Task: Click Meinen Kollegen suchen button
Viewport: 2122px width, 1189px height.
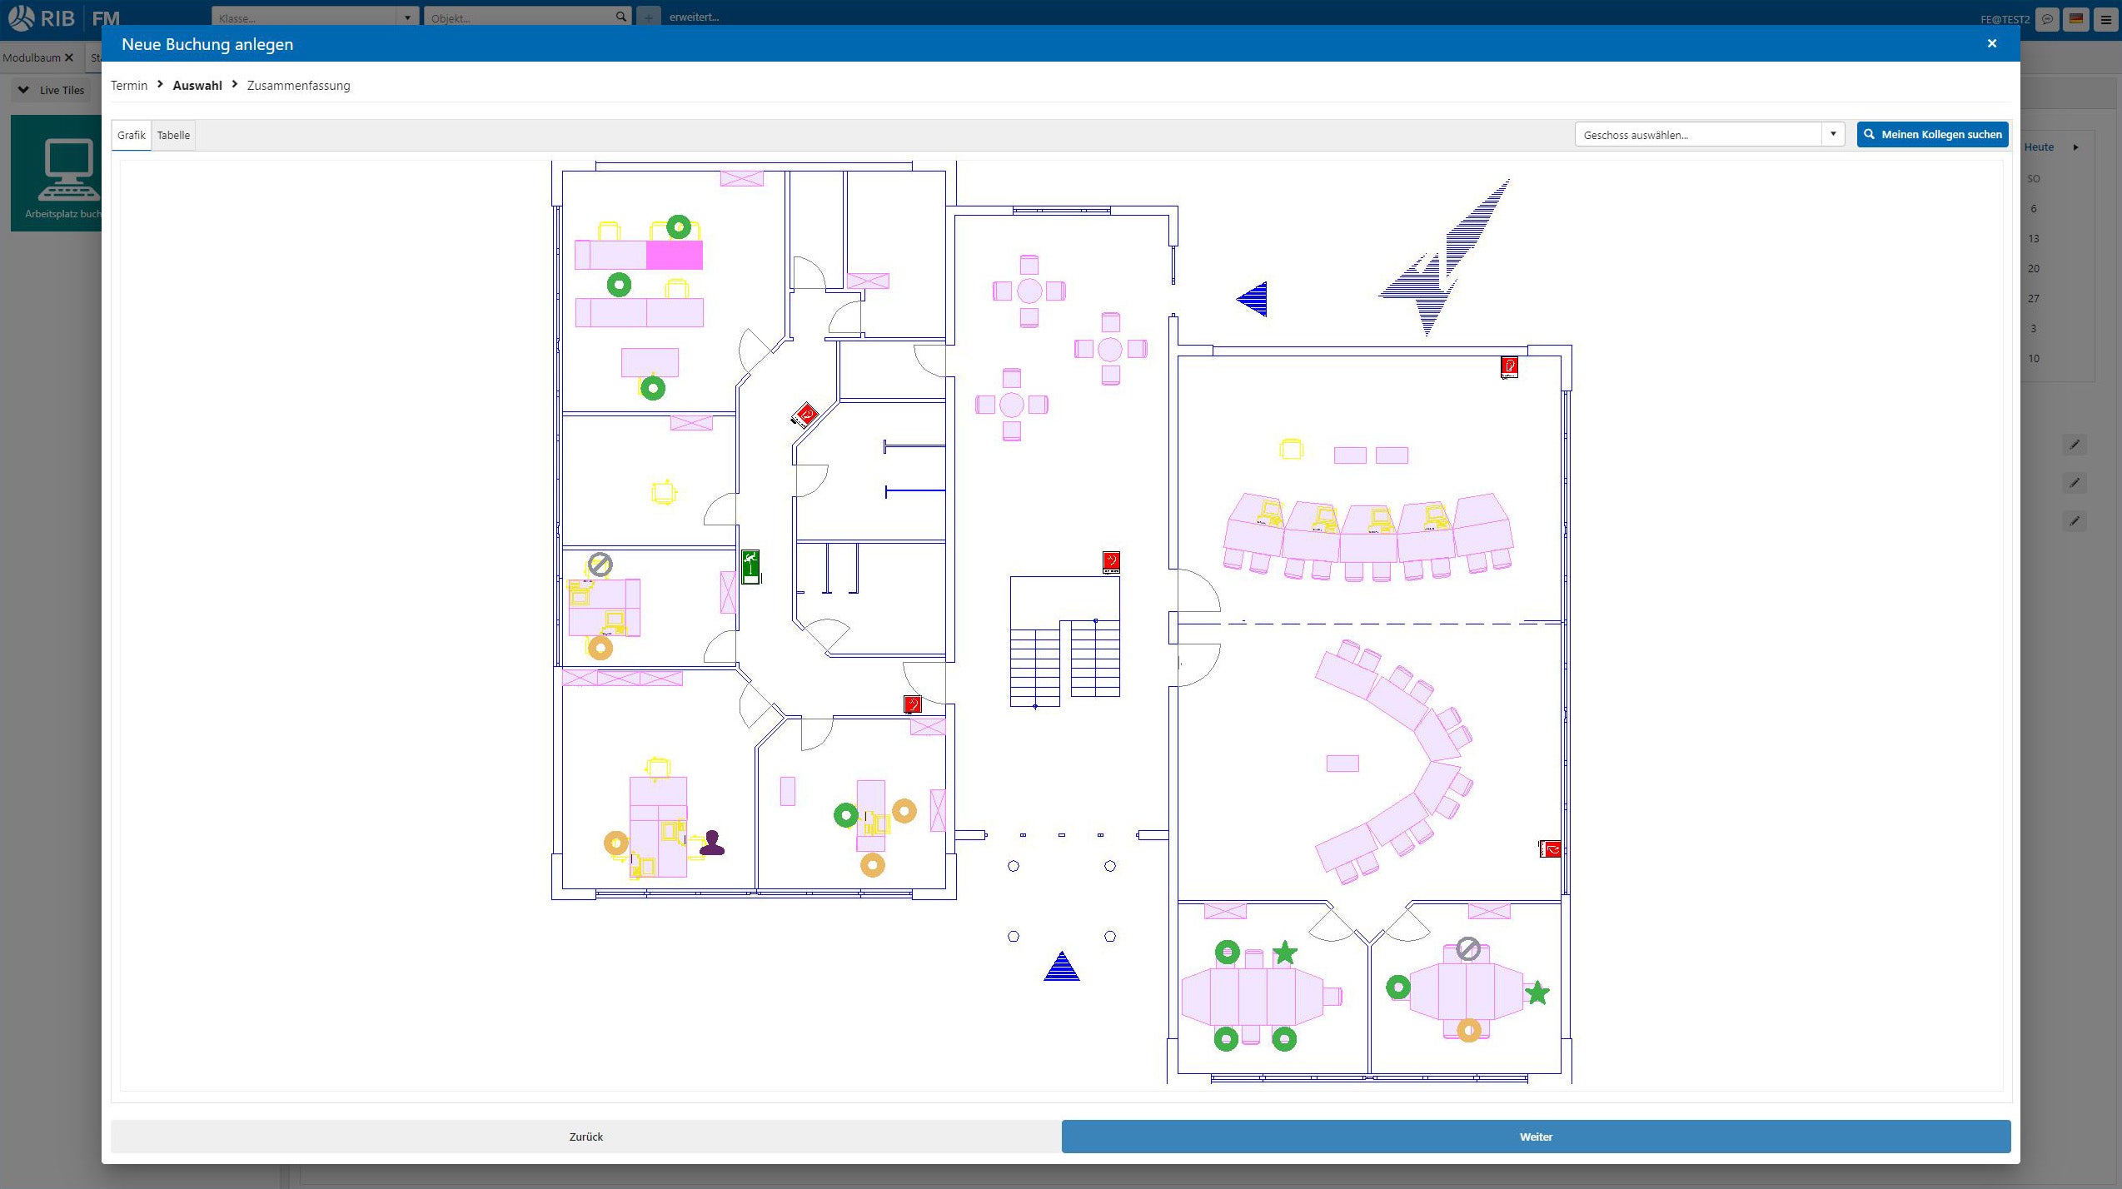Action: pyautogui.click(x=1932, y=134)
